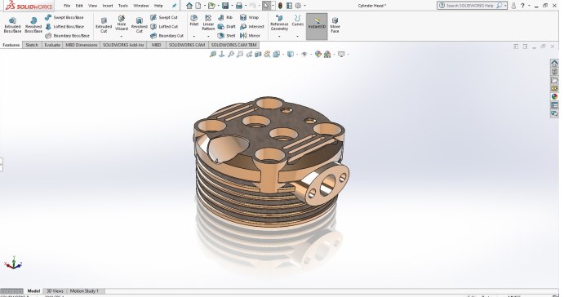564x297 pixels.
Task: Create a new document
Action: (x=198, y=6)
